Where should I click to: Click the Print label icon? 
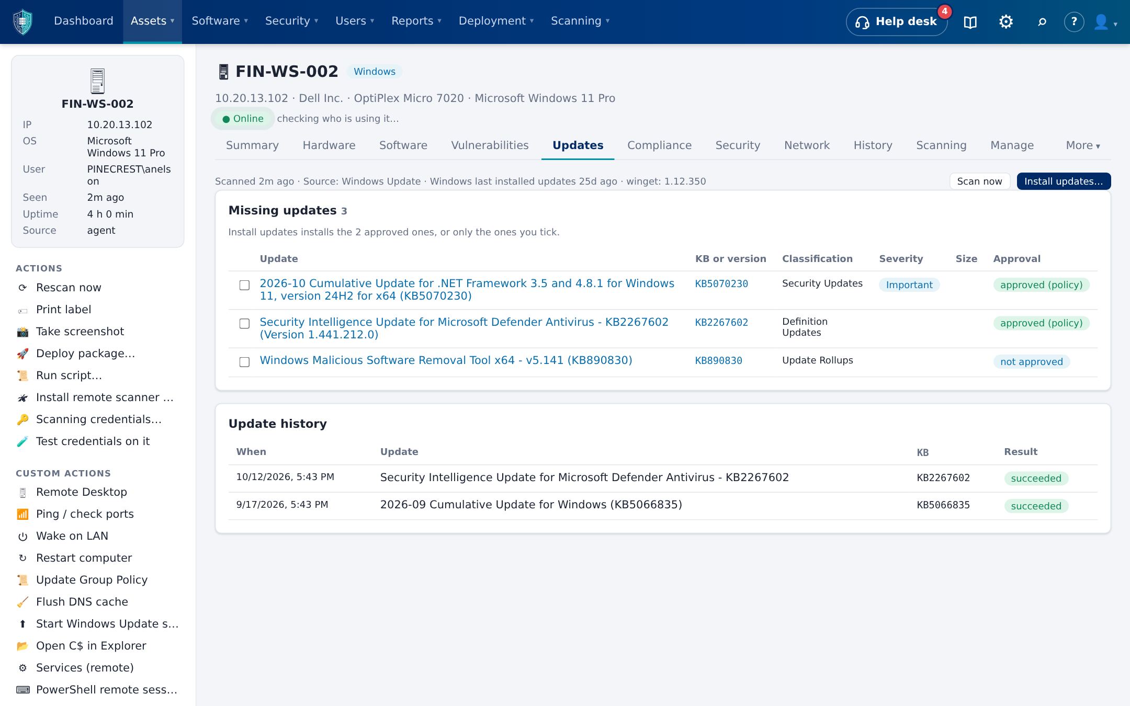pyautogui.click(x=22, y=311)
